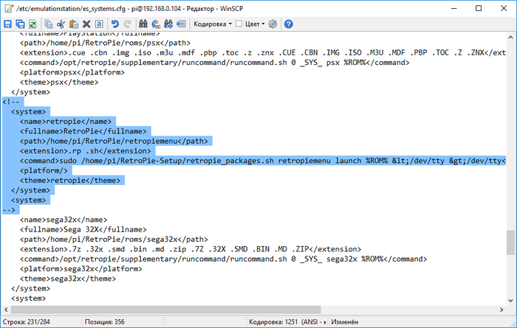
Task: Click the Paste clipboard icon
Action: 73,24
